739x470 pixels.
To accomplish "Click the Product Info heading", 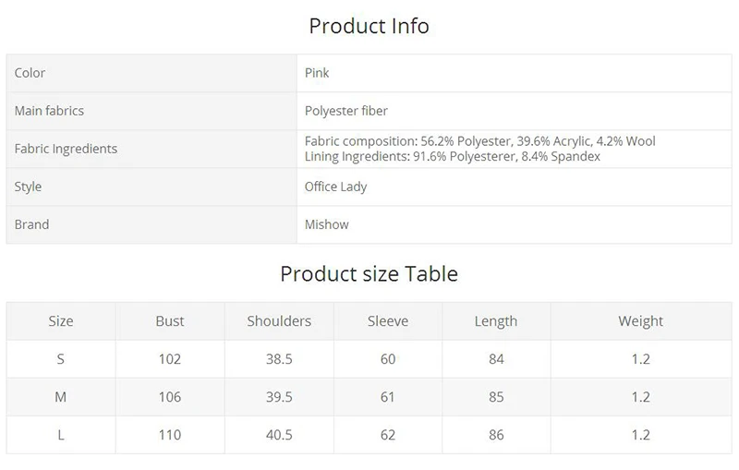I will [369, 26].
